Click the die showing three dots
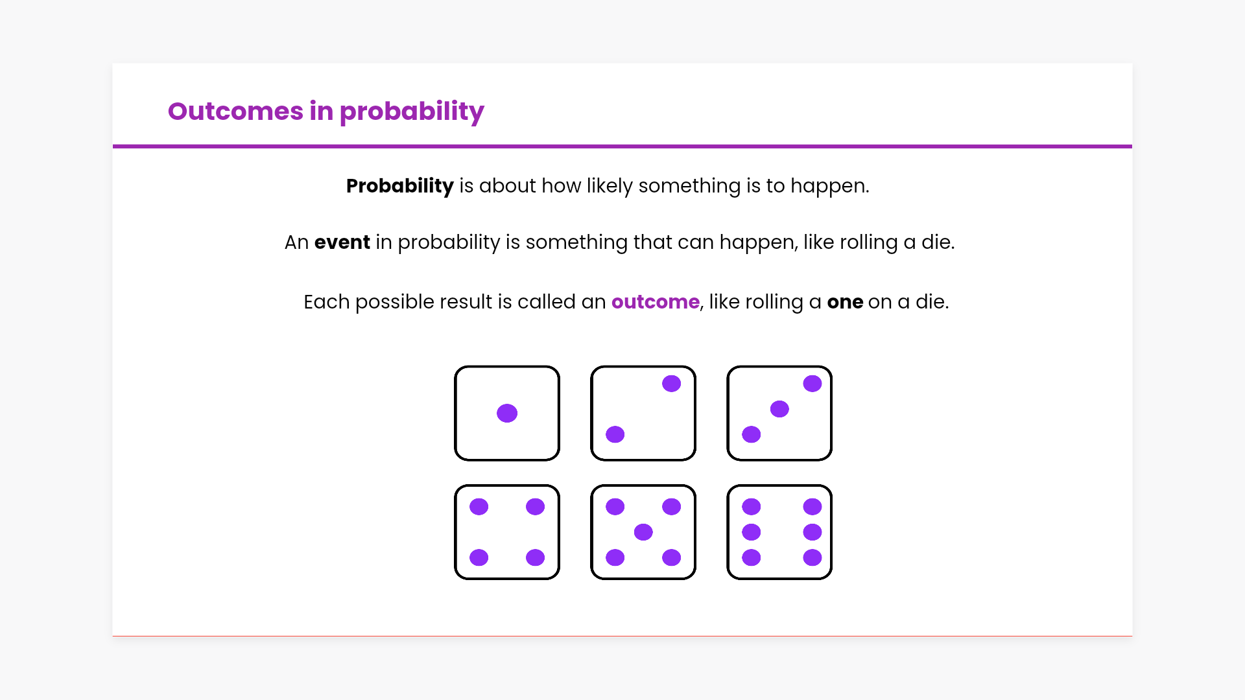 pyautogui.click(x=779, y=413)
